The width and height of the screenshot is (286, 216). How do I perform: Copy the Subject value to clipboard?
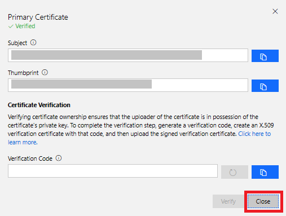(265, 56)
